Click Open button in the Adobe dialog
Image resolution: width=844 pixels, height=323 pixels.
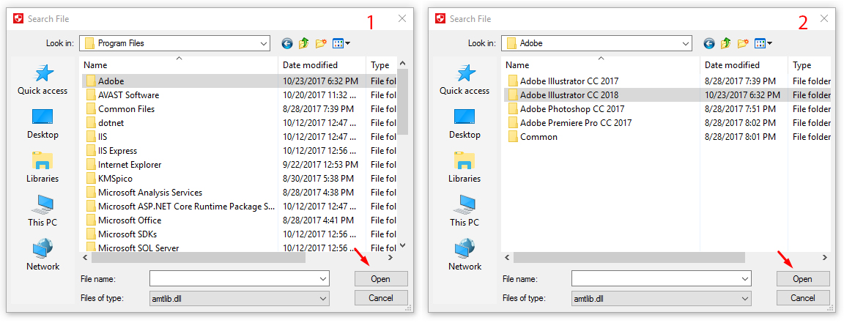coord(802,279)
